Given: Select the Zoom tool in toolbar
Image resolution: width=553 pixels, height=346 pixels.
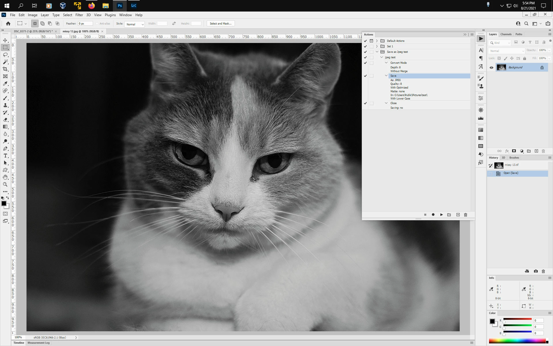Looking at the screenshot, I should pos(5,185).
